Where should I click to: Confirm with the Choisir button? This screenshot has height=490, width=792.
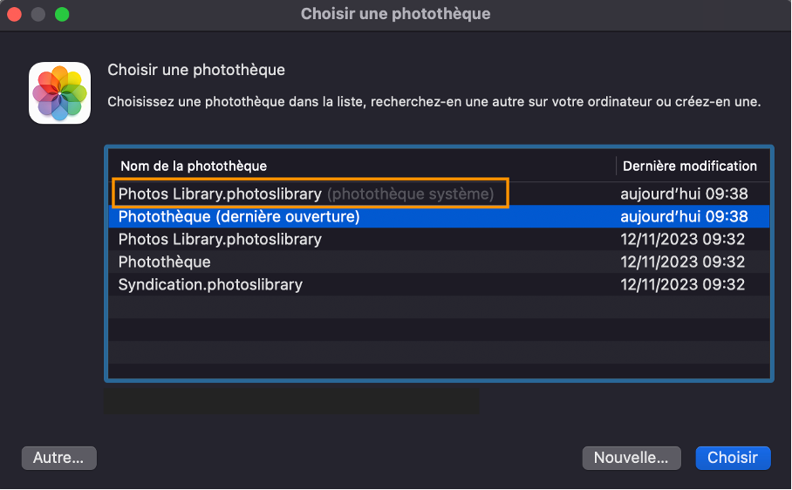[733, 458]
